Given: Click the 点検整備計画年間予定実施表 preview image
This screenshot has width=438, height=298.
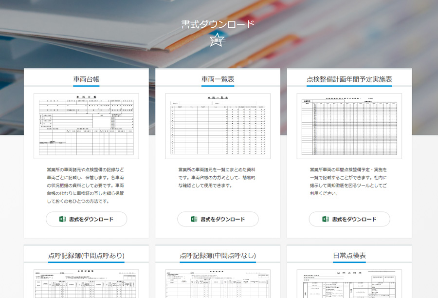Looking at the screenshot, I should coord(350,124).
